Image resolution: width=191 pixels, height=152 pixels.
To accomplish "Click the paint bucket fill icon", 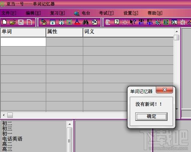I will [94, 22].
